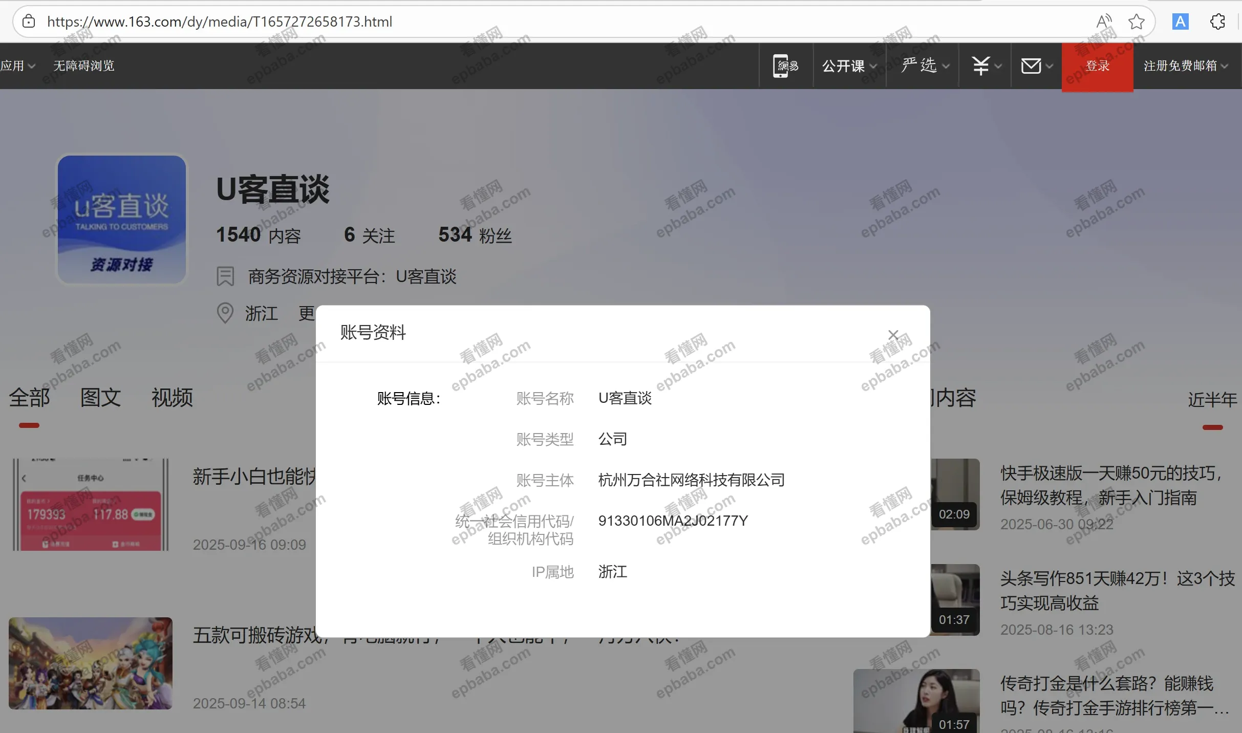Click the 6 关注 count
Screen dimensions: 1242x733
pos(370,235)
